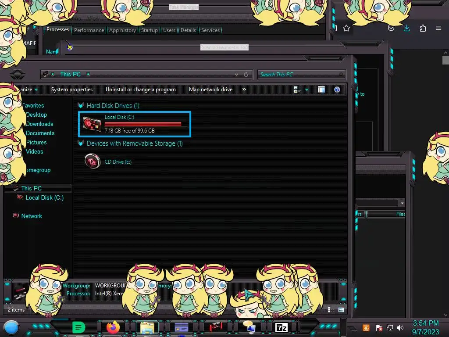This screenshot has width=449, height=337.
Task: Open Pictures in navigation pane
Action: [36, 142]
